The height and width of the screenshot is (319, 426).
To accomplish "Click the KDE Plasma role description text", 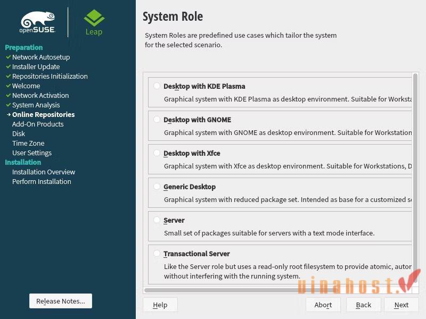I will [288, 99].
